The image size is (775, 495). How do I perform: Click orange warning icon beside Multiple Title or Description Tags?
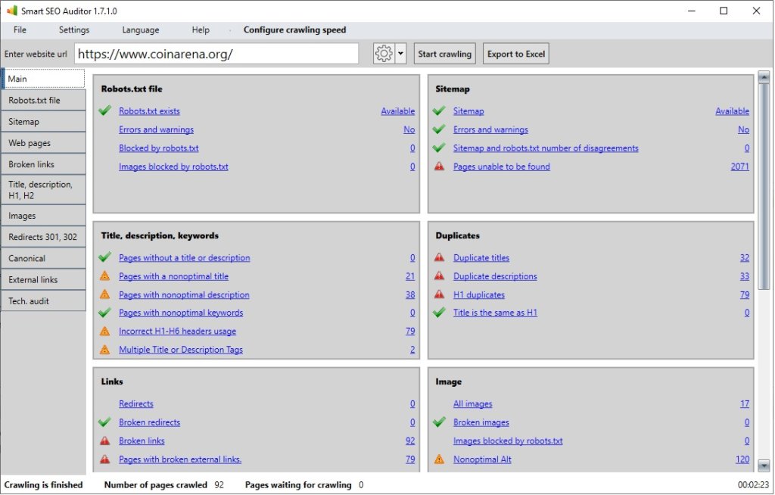click(x=104, y=350)
